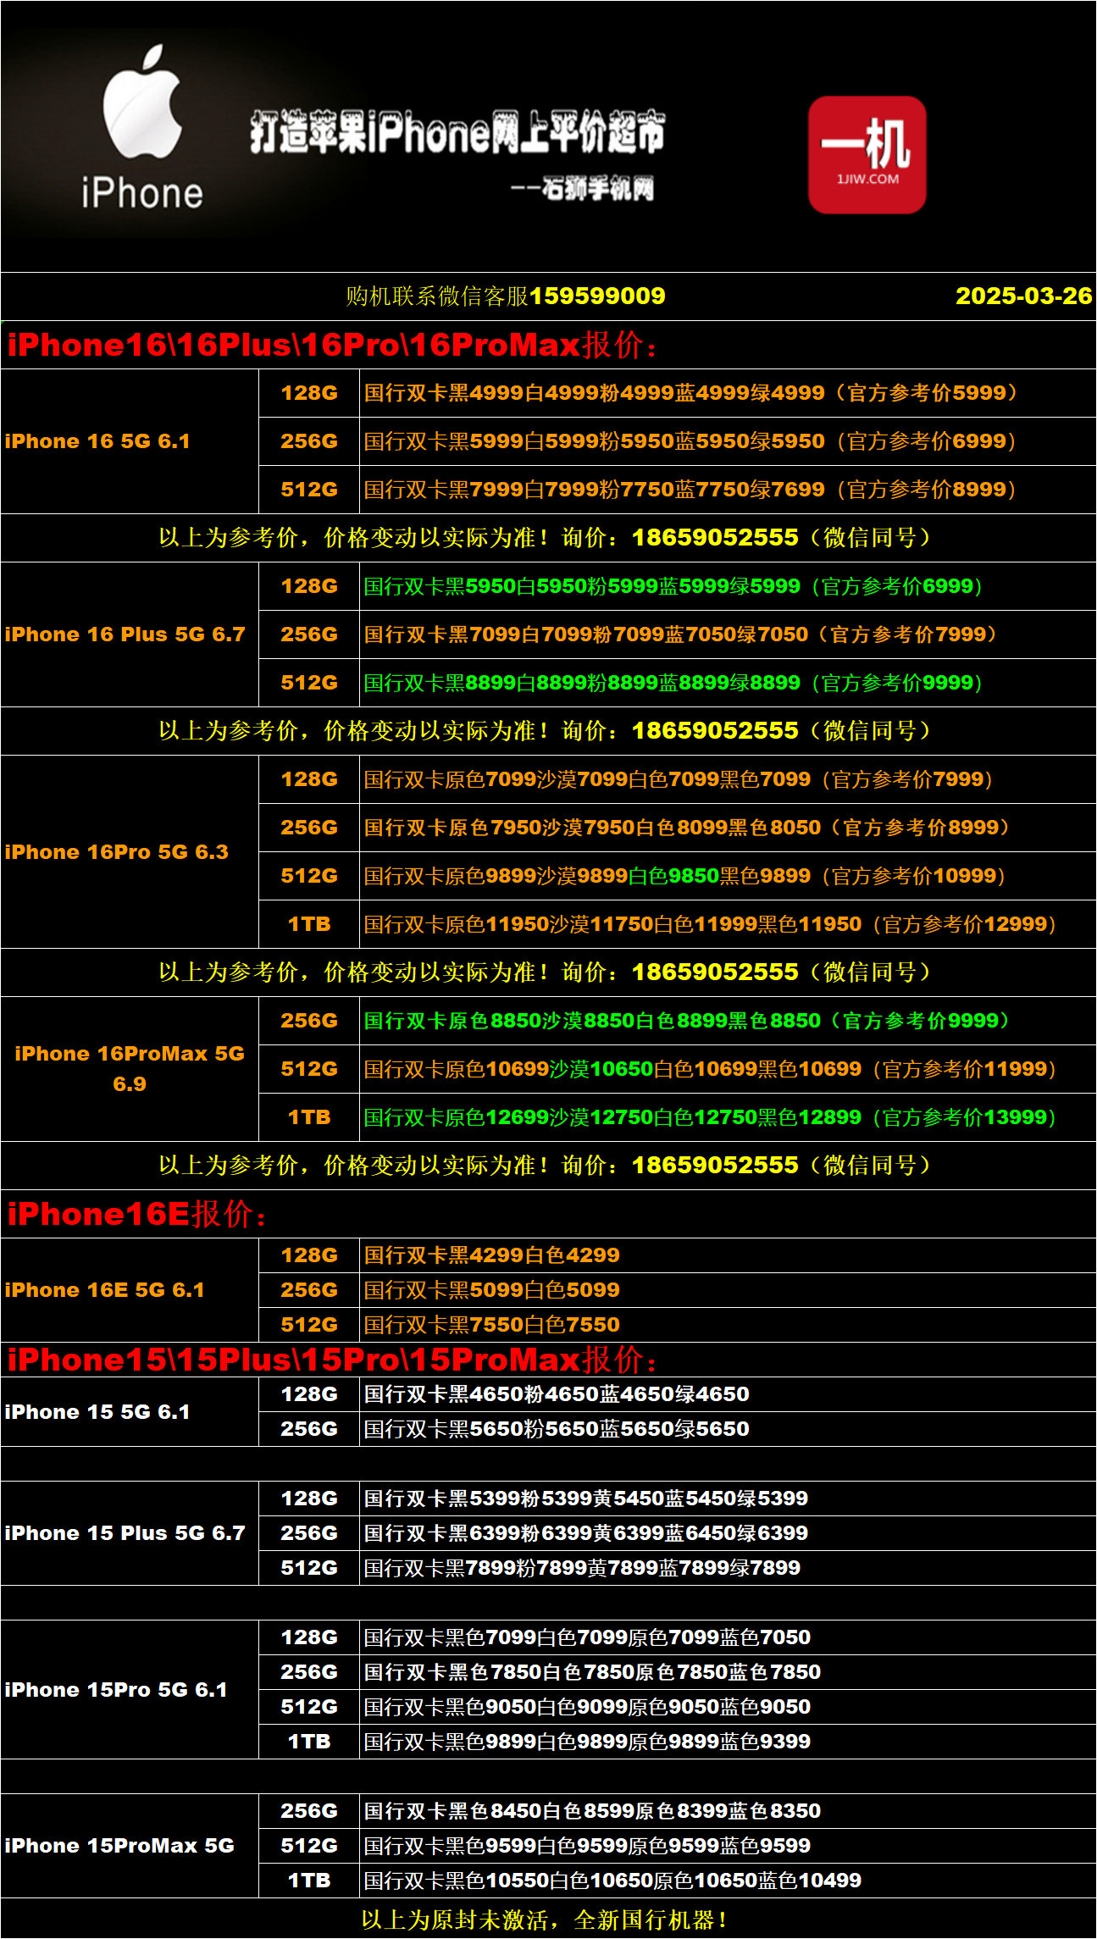
Task: Click the 15Pro row starting 黑色9899
Action: click(728, 1742)
